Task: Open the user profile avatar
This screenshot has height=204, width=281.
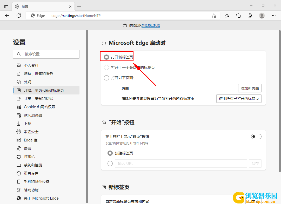Action: pos(262,16)
